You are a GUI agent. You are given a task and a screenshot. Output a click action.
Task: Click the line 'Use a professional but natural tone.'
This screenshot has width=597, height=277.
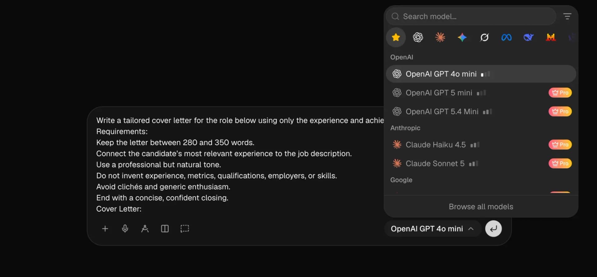[x=159, y=165]
